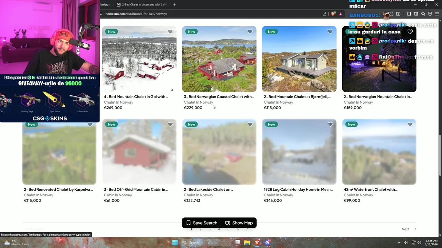
Task: Click the red off-grid cabin photo
Action: (139, 152)
